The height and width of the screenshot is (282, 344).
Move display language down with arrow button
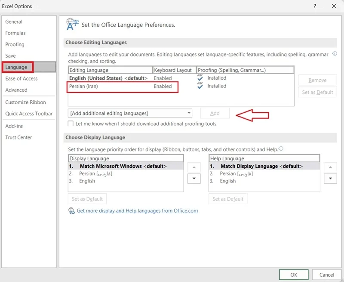(x=194, y=179)
